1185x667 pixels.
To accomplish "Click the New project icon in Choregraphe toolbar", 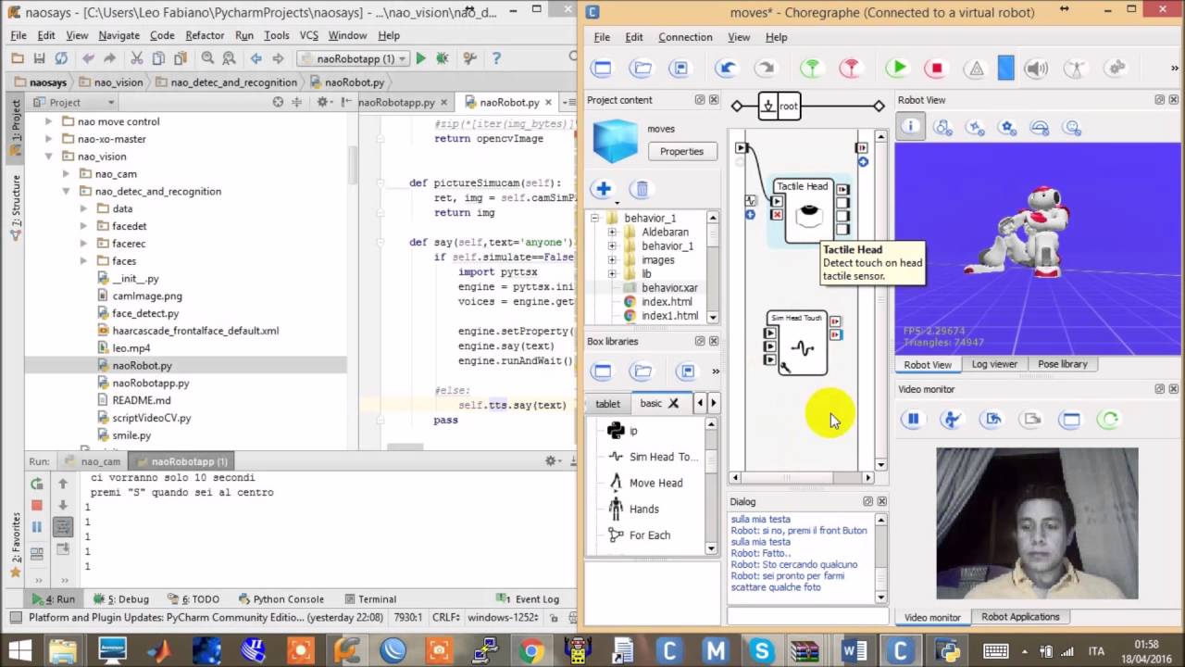I will pyautogui.click(x=602, y=68).
